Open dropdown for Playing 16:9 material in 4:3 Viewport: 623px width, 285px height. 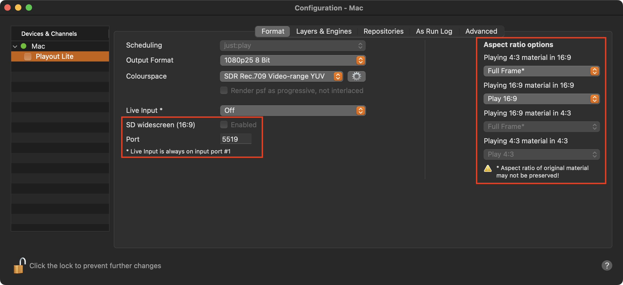click(542, 127)
